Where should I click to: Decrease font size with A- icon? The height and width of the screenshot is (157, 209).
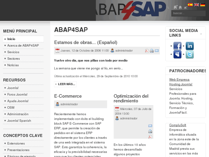tap(186, 8)
